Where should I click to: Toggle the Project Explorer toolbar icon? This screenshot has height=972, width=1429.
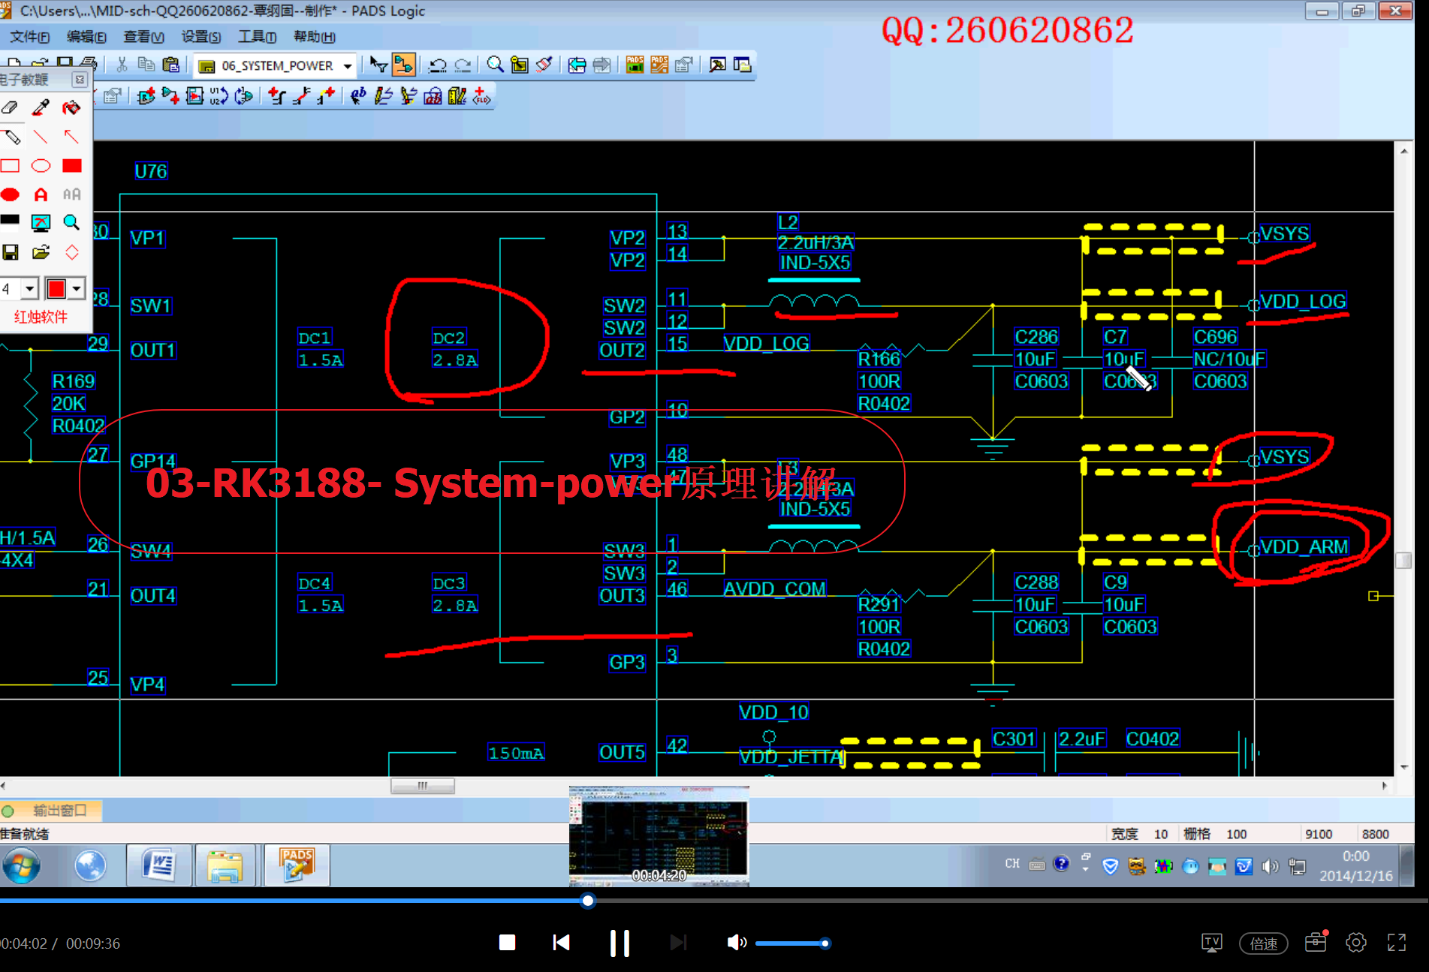(742, 65)
